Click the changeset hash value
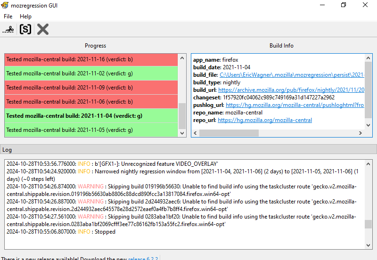This screenshot has height=260, width=377. click(x=279, y=97)
